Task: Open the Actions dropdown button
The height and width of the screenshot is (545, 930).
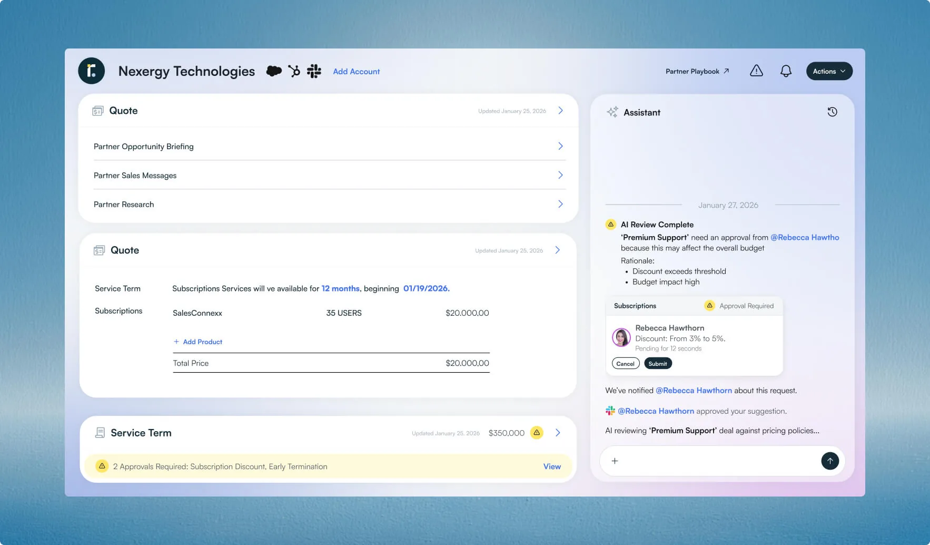Action: pos(829,71)
